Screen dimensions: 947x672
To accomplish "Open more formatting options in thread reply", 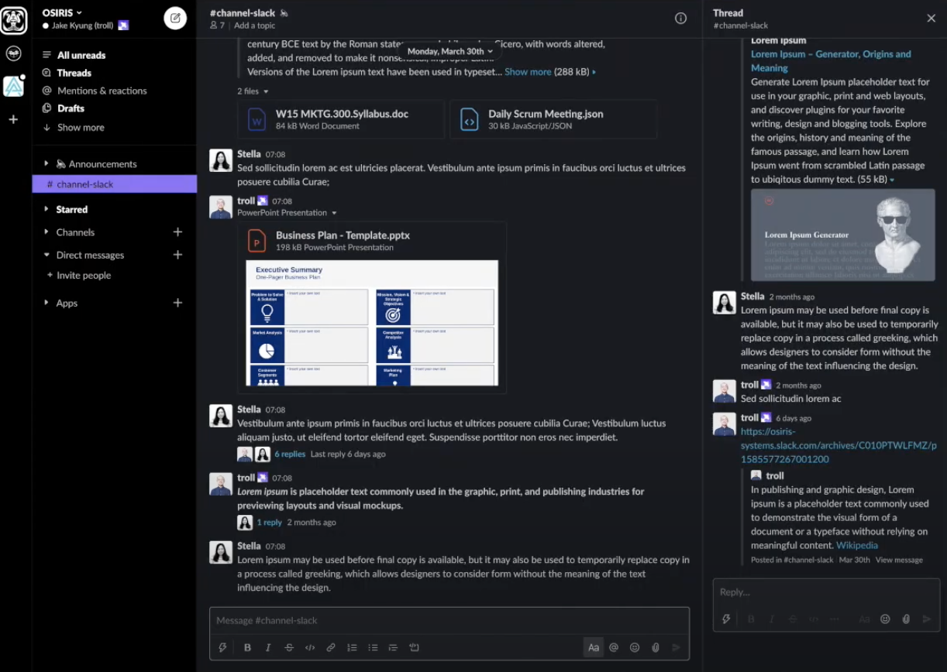I will click(835, 619).
